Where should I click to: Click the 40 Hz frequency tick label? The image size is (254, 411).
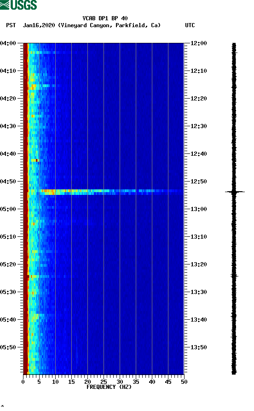click(x=152, y=382)
